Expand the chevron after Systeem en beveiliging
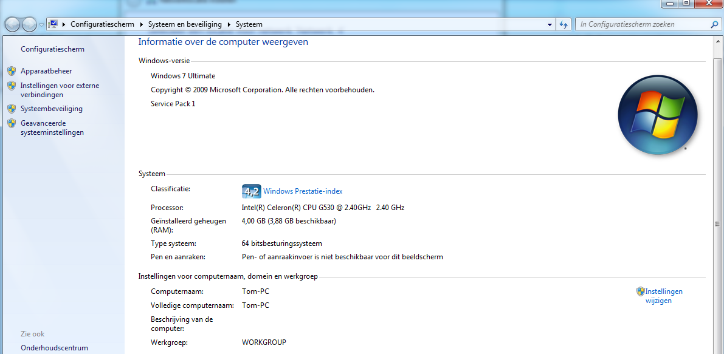Viewport: 724px width, 354px height. [x=229, y=24]
